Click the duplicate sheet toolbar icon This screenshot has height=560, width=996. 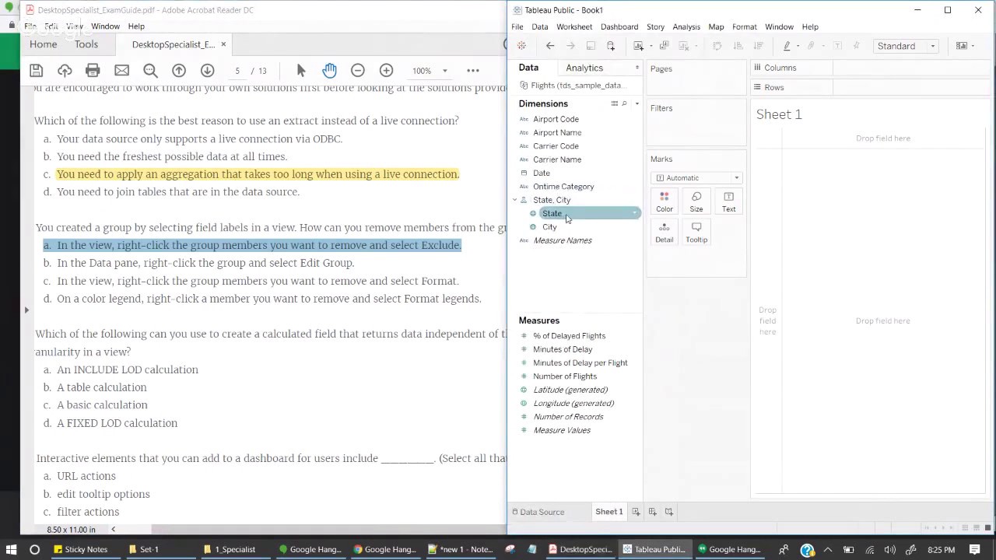pyautogui.click(x=664, y=46)
